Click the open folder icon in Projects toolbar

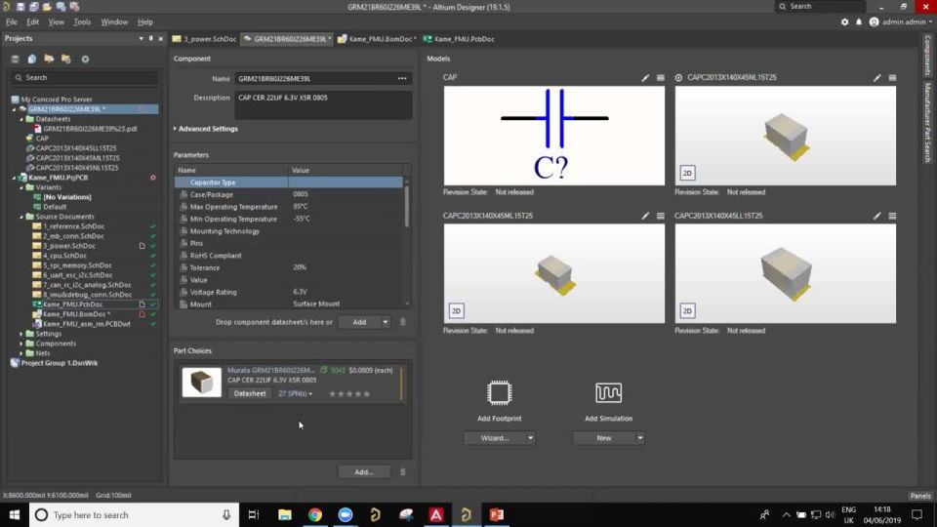tap(49, 60)
